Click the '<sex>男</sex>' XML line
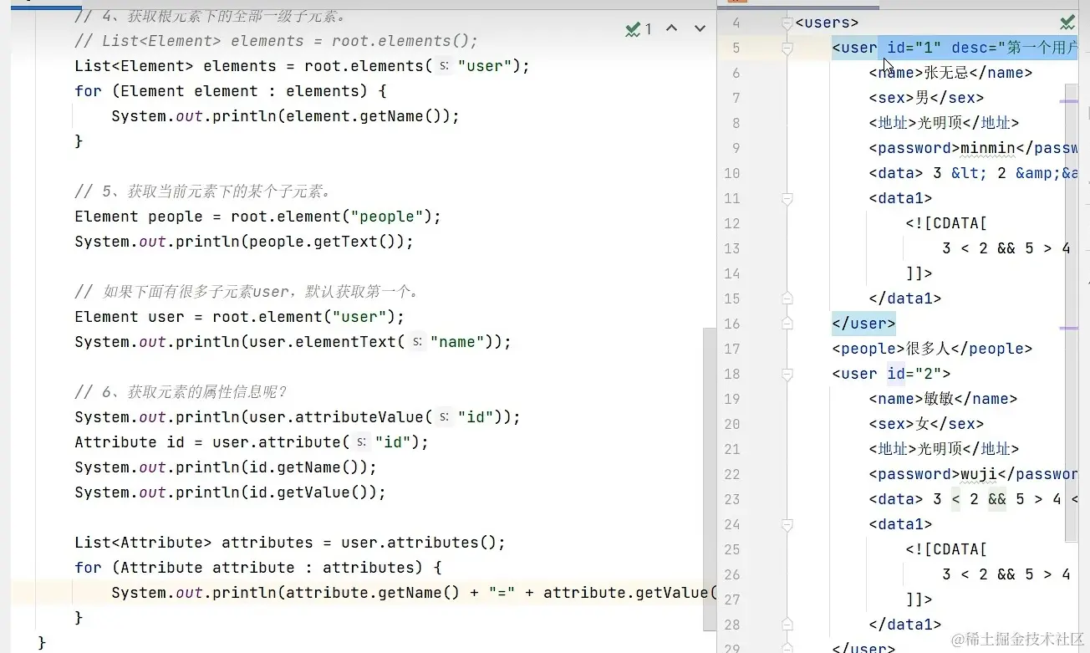Screen dimensions: 1090x653 [x=926, y=98]
